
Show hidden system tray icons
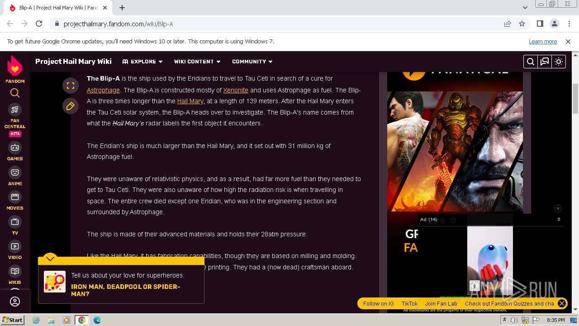pyautogui.click(x=504, y=320)
